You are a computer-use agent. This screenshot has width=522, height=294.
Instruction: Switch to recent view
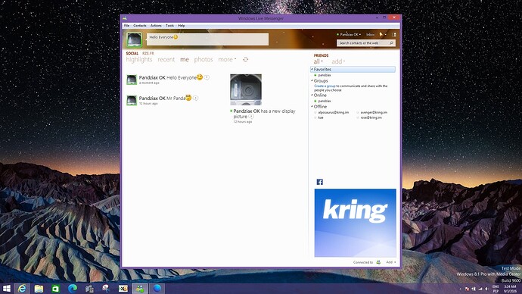[166, 60]
